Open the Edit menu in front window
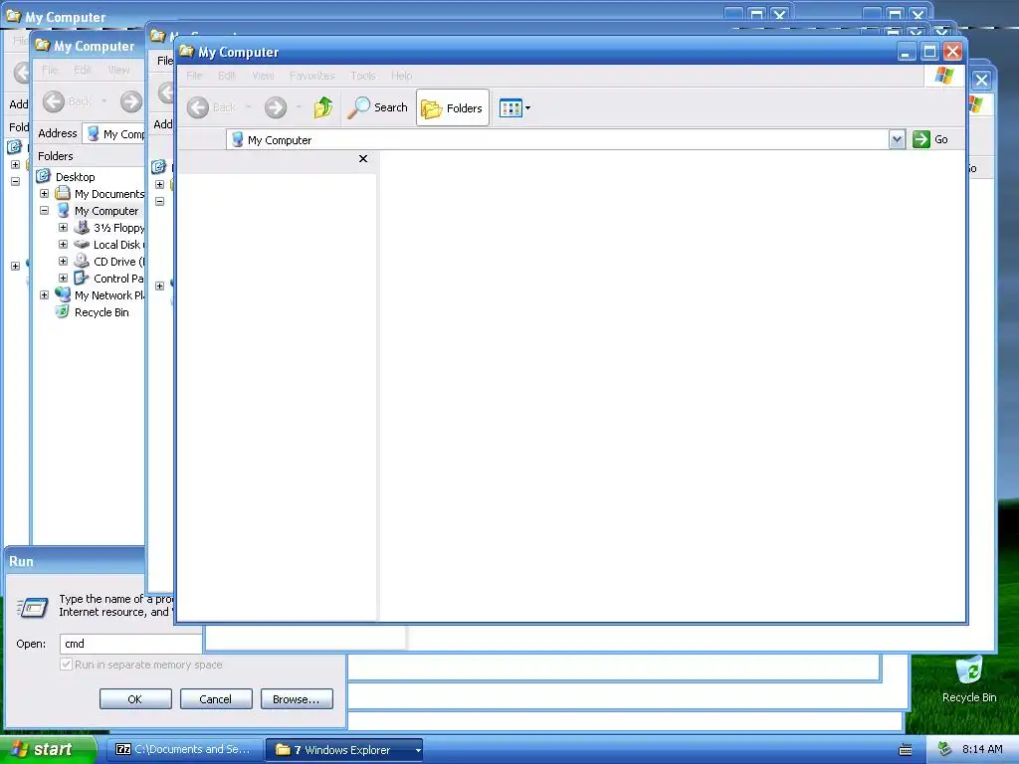This screenshot has height=764, width=1019. 226,76
